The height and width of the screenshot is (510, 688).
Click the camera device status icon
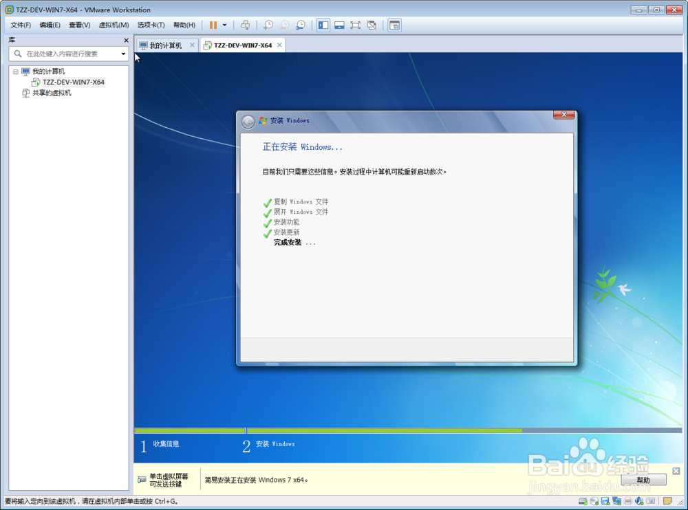point(651,501)
